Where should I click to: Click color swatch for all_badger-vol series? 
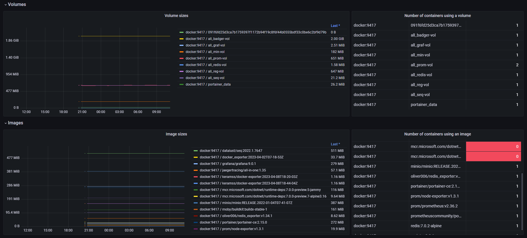click(x=182, y=39)
